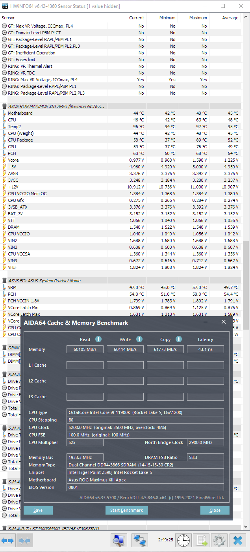Screen dimensions: 250x552
Task: Maximize the HWiNFO64 Sensor Status window
Action: point(223,6)
